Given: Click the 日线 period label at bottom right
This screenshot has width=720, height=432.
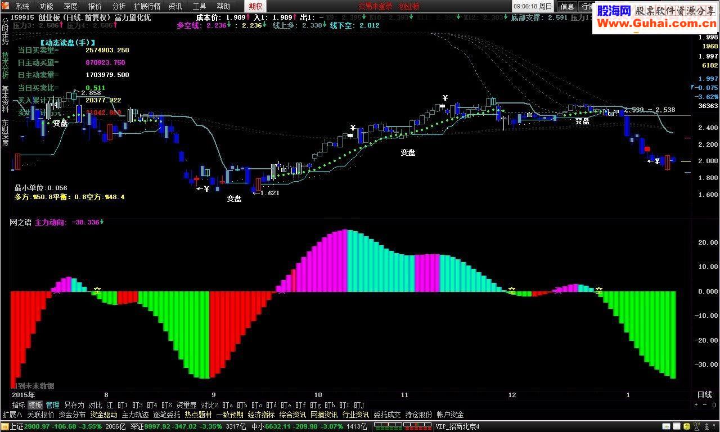Looking at the screenshot, I should [x=705, y=395].
